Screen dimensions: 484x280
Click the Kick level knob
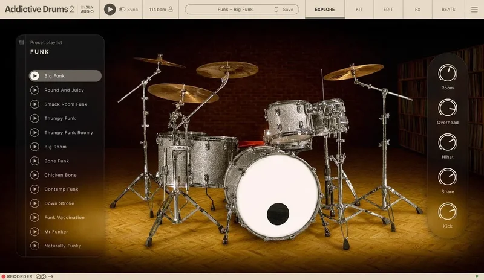(x=447, y=212)
